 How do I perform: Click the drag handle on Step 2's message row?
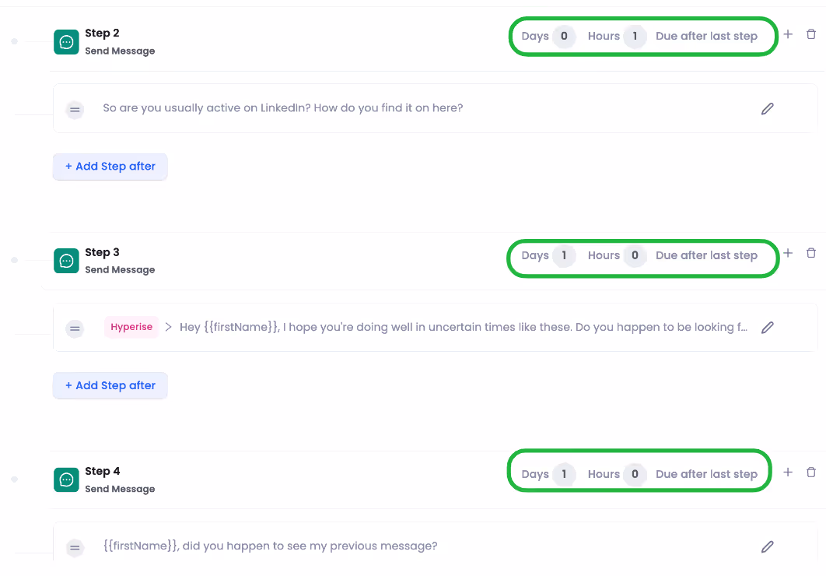tap(75, 110)
